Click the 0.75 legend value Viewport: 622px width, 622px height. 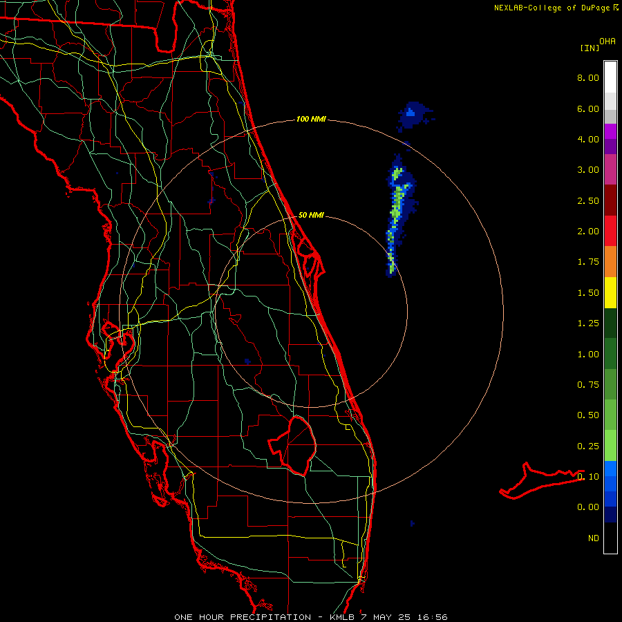(588, 385)
